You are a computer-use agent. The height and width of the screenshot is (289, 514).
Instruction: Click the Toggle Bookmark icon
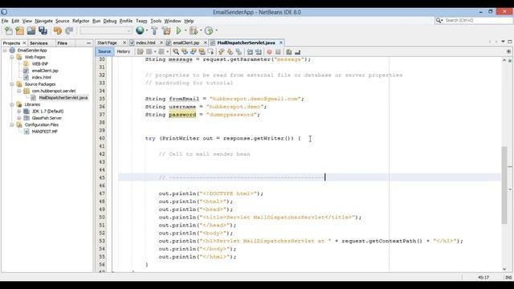click(x=239, y=51)
